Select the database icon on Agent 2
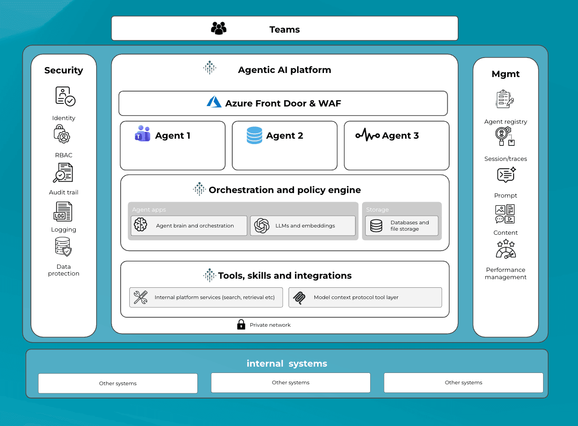Screen dimensions: 578x426 254,135
